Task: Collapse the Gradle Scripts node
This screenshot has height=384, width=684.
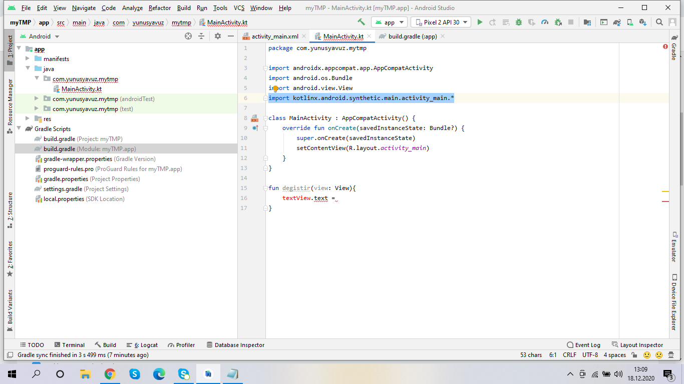Action: point(20,128)
